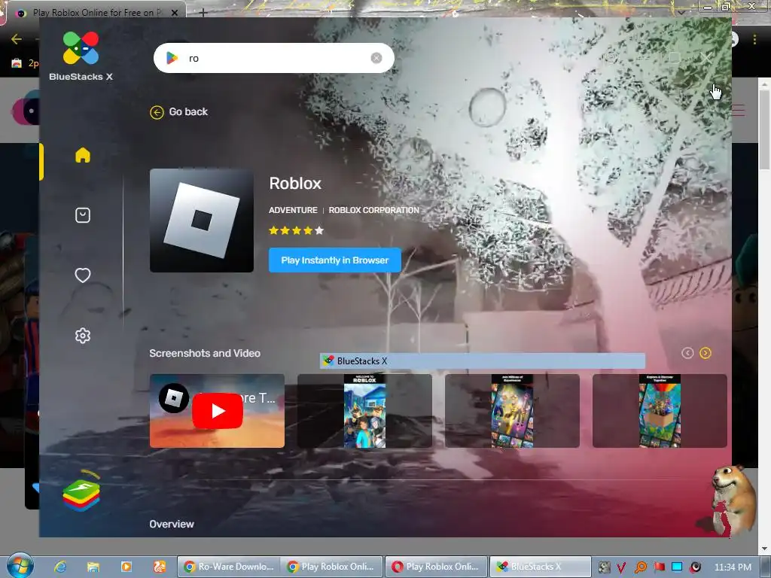The height and width of the screenshot is (578, 771).
Task: Play the Roblox YouTube trailer
Action: point(217,411)
